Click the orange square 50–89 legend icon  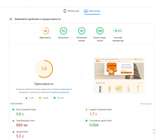(x=40, y=98)
